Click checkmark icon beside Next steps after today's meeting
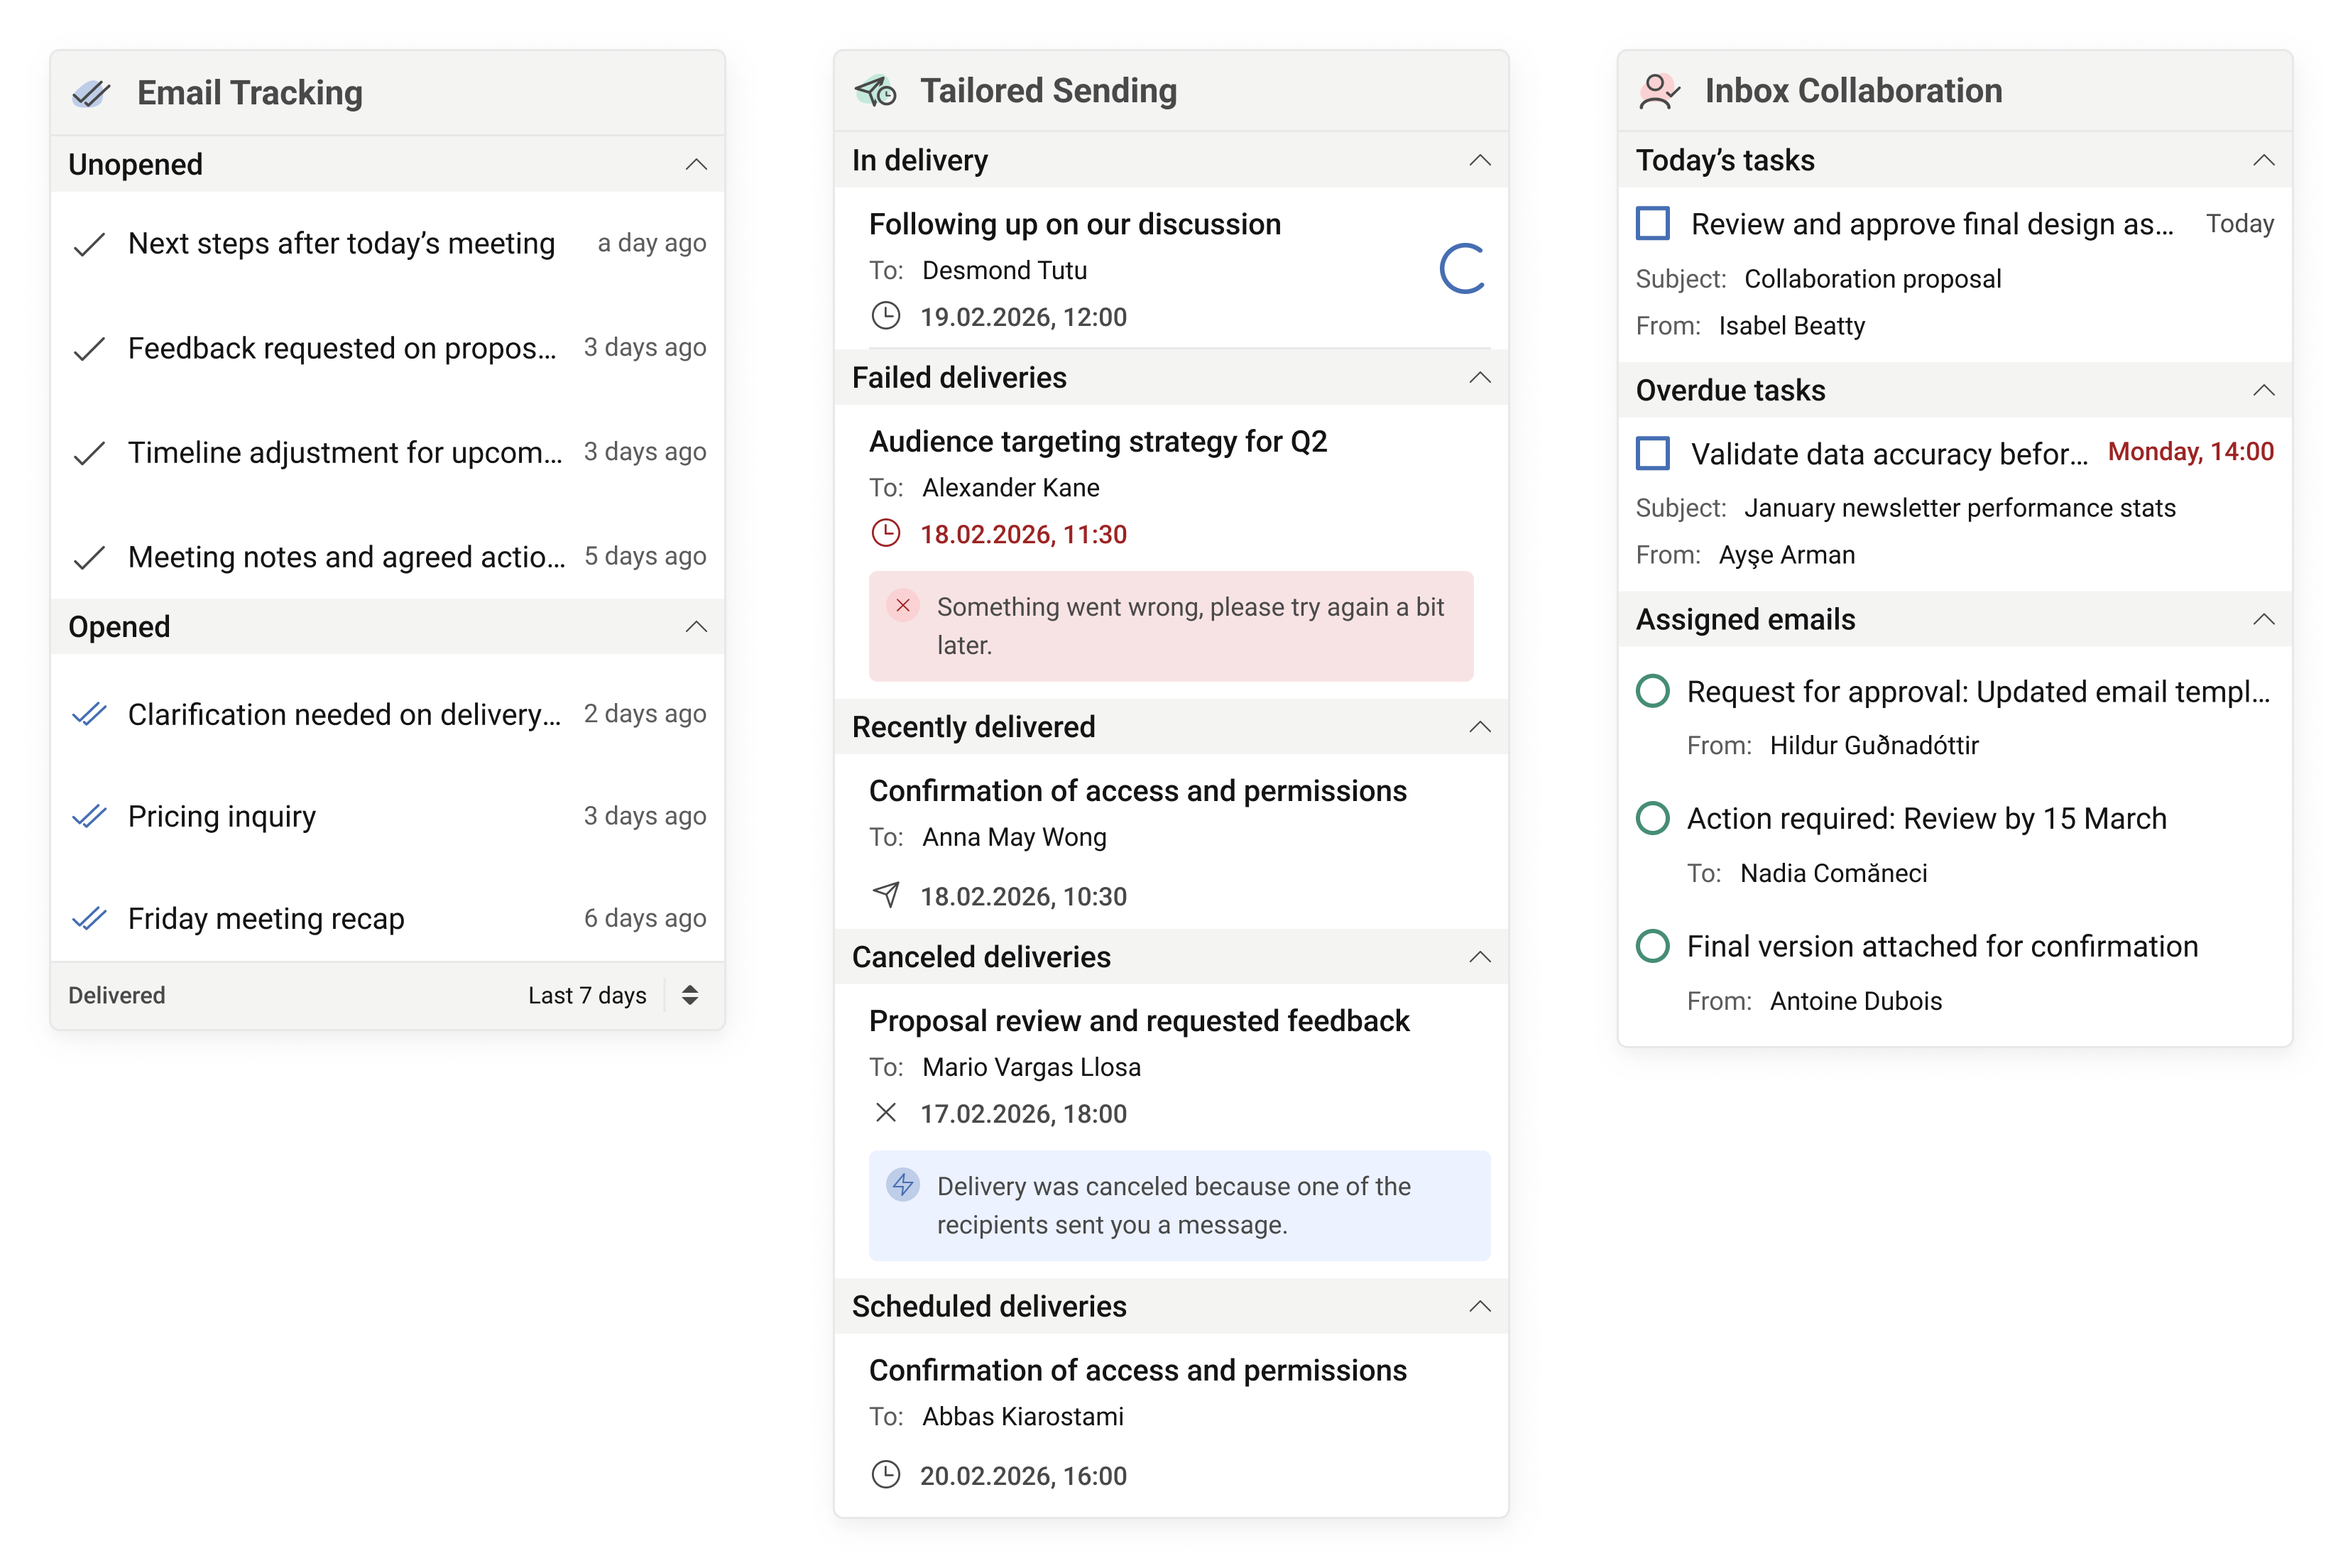This screenshot has width=2343, height=1568. tap(90, 244)
